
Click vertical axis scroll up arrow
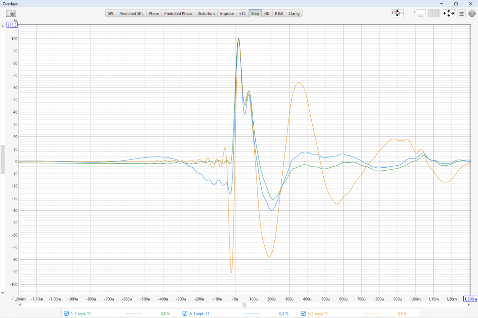click(x=3, y=26)
